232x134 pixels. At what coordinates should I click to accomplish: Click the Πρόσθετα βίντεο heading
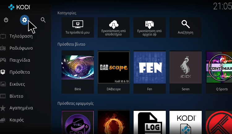tap(71, 44)
